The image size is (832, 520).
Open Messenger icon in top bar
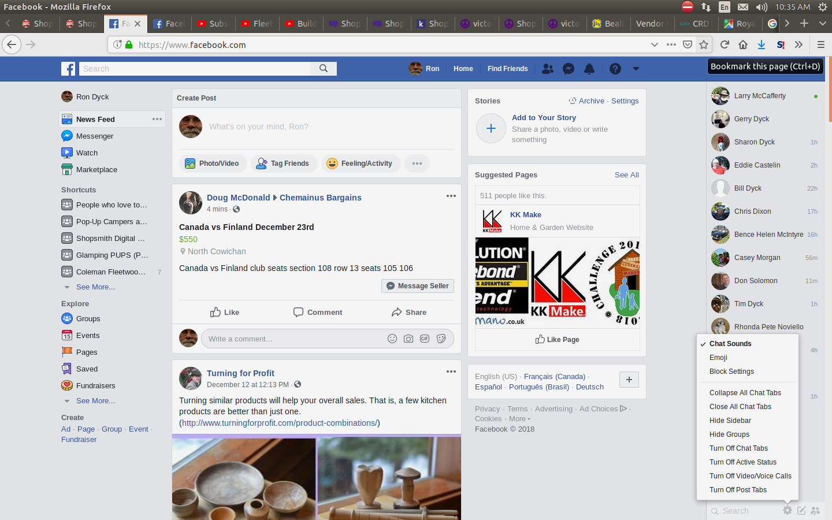(569, 69)
